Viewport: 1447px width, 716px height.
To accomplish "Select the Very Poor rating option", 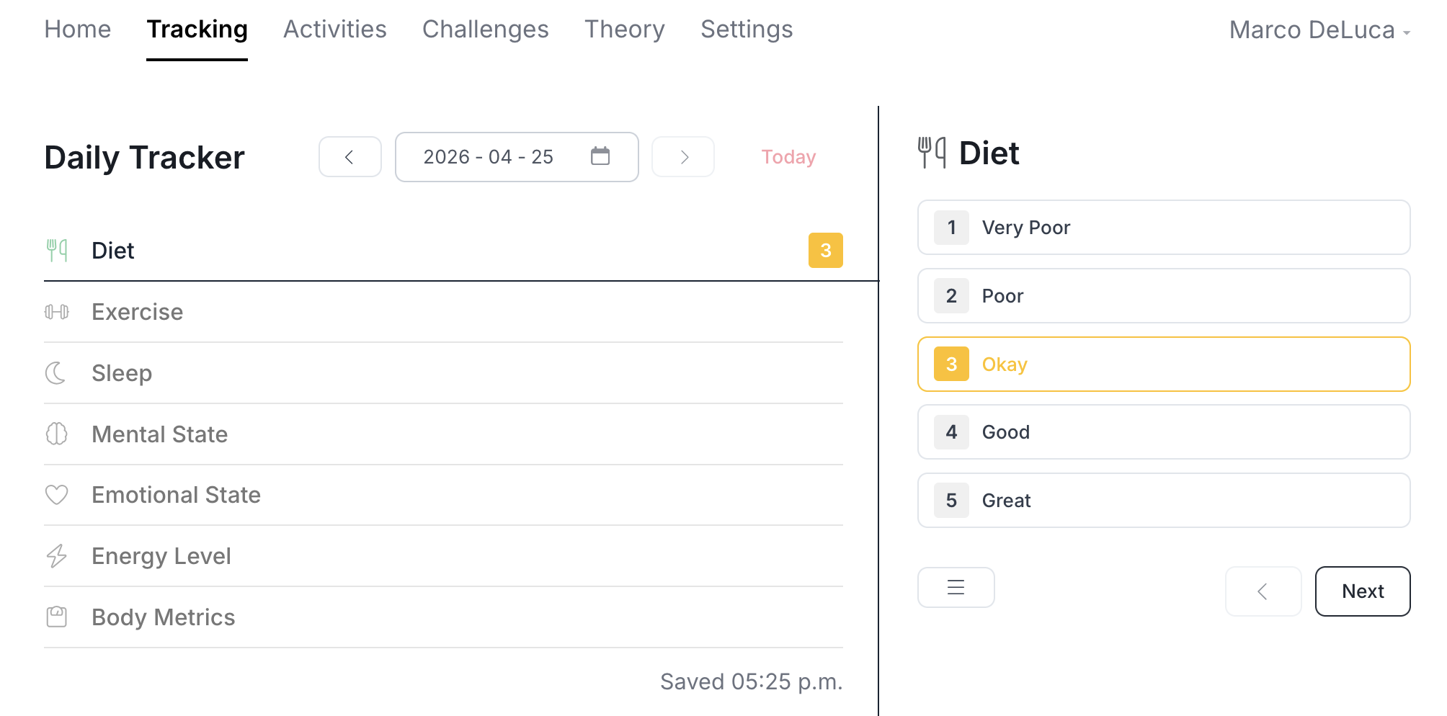I will coord(1163,228).
